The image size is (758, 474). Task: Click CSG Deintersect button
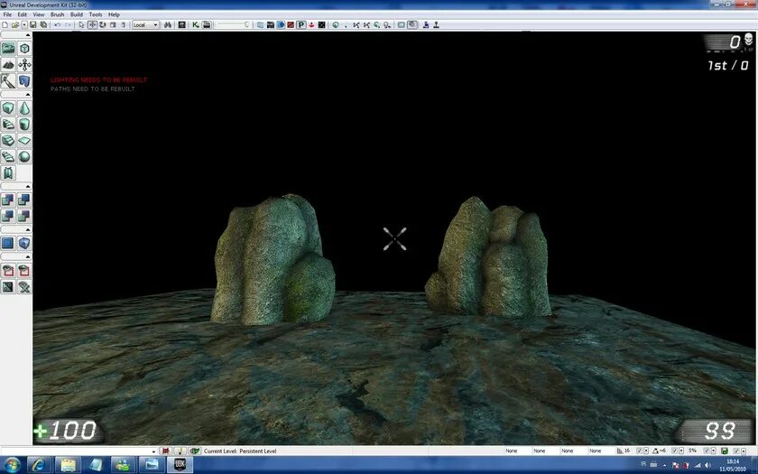[24, 216]
